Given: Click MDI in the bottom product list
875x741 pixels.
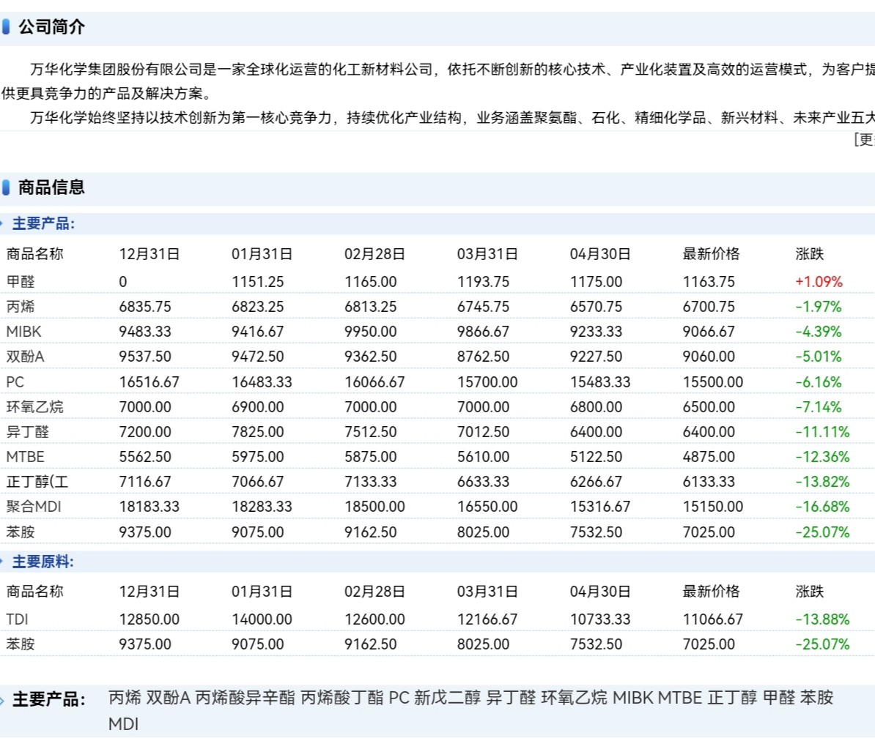Looking at the screenshot, I should click(123, 725).
